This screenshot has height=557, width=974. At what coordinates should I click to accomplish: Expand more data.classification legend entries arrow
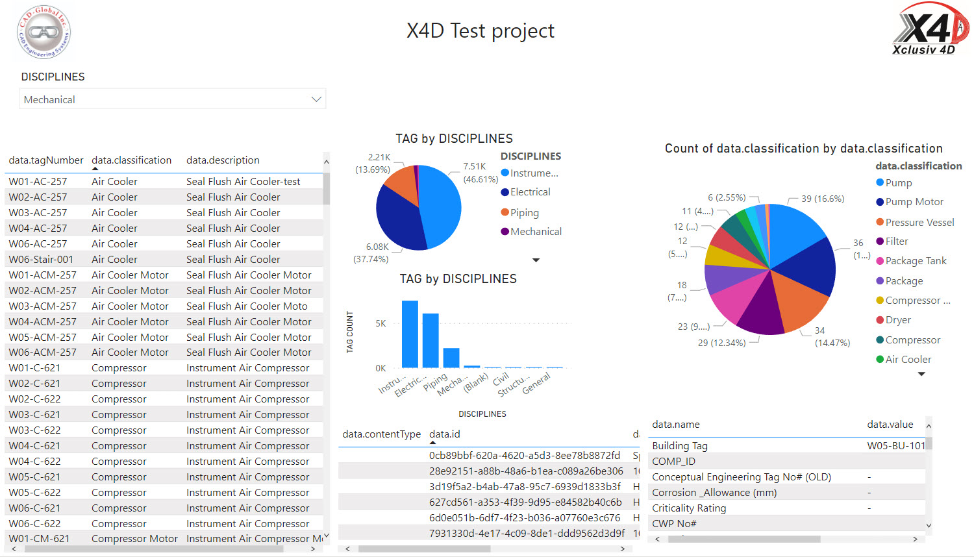click(x=921, y=374)
